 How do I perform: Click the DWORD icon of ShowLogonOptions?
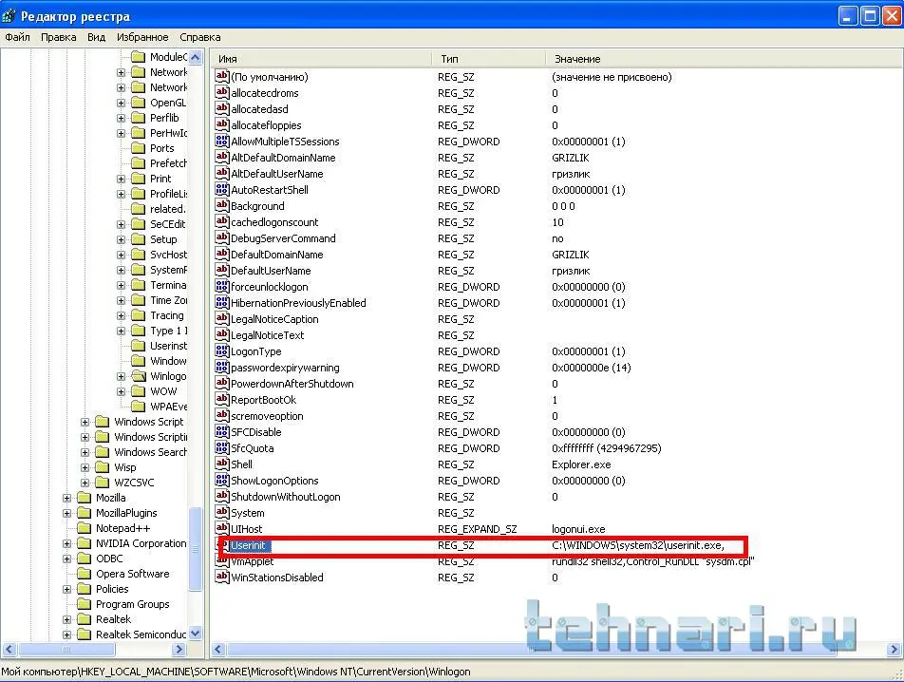coord(222,480)
